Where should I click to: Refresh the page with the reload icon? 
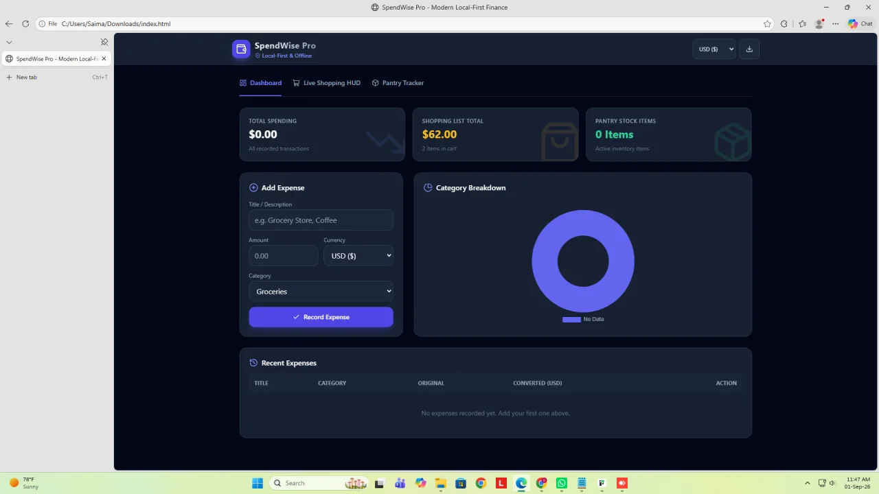click(x=25, y=24)
